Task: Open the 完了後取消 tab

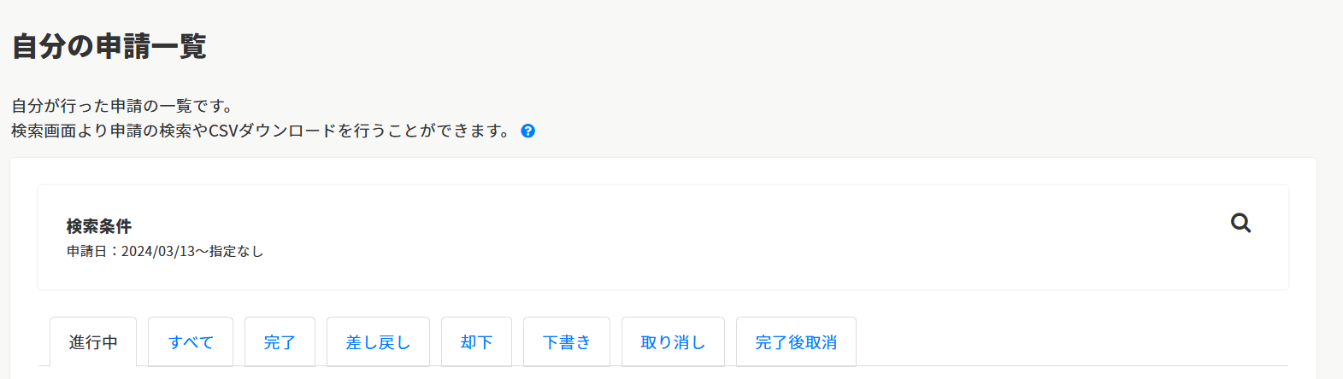Action: tap(796, 342)
